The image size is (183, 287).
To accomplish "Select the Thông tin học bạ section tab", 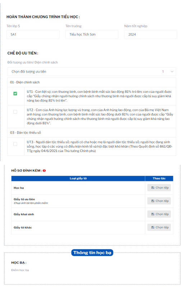I will point(92,253).
